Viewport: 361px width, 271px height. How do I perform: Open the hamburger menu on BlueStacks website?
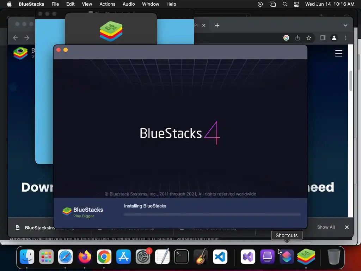[x=339, y=53]
